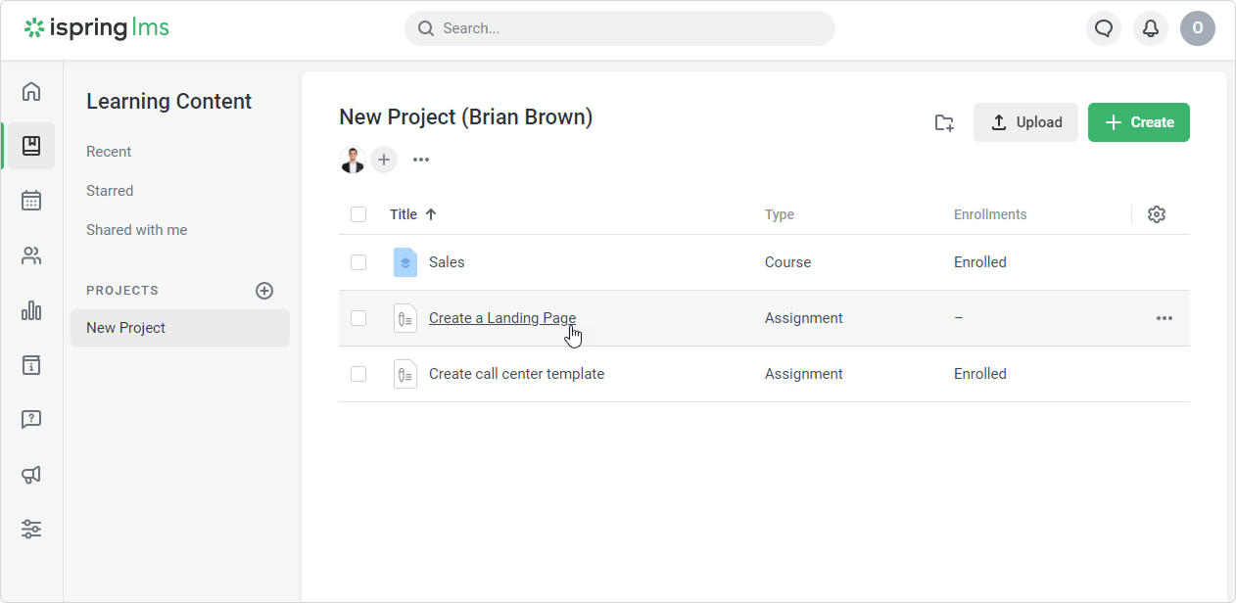Image resolution: width=1236 pixels, height=603 pixels.
Task: Toggle the select-all checkbox in header
Action: pyautogui.click(x=358, y=214)
